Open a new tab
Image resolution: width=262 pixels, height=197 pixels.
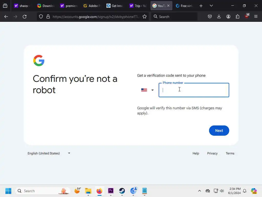click(x=201, y=6)
